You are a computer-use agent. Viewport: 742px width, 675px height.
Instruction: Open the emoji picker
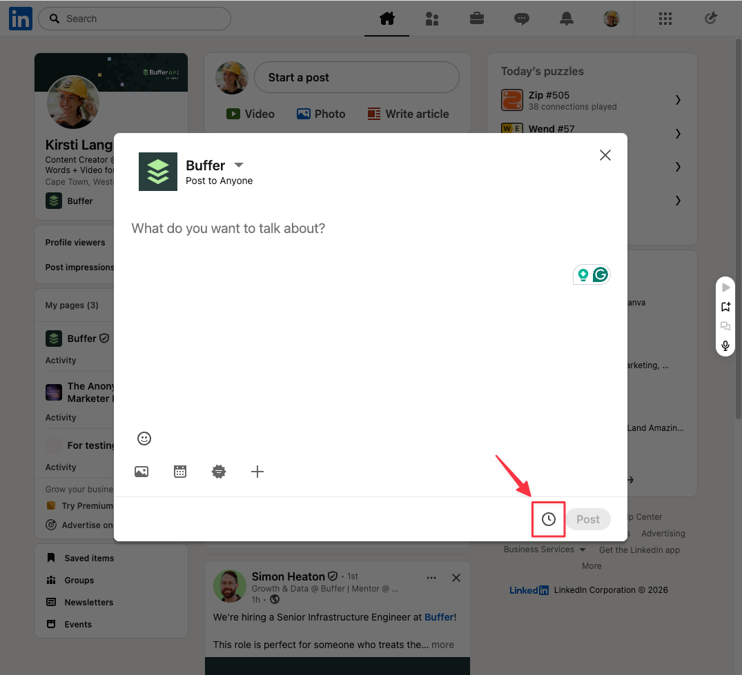click(144, 439)
